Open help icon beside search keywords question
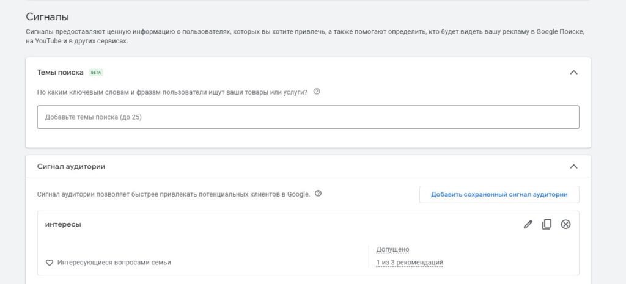The image size is (626, 284). coord(317,92)
